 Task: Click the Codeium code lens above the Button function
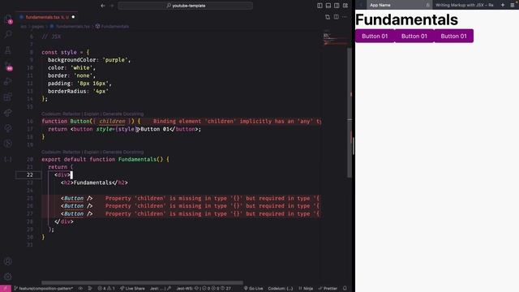coord(92,114)
